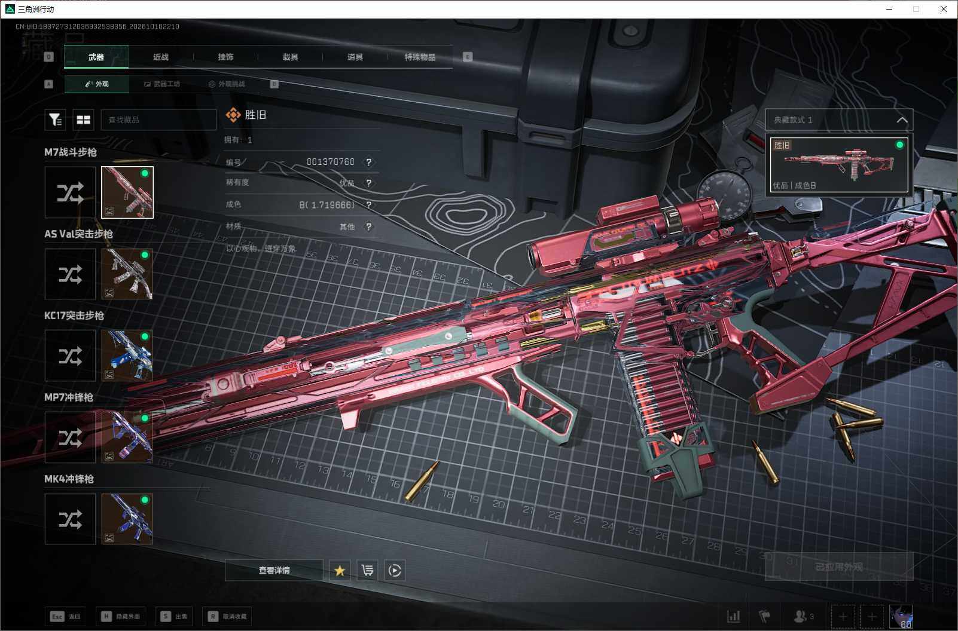Image resolution: width=958 pixels, height=631 pixels.
Task: Click random shuffle icon for KC17突击步枪
Action: pos(70,356)
